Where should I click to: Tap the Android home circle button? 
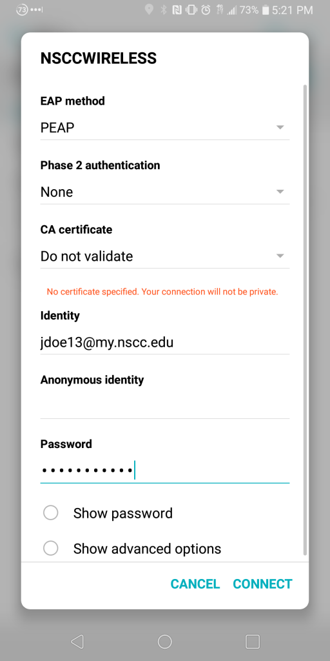click(164, 641)
